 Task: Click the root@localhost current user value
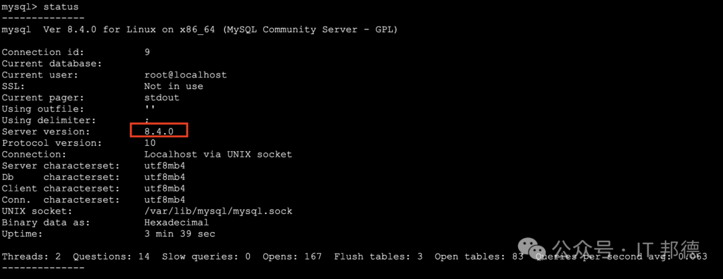click(185, 75)
